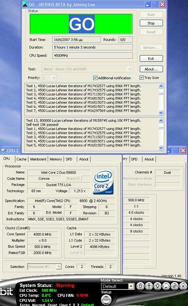Click the Exit button in ORTHOS

point(151,59)
